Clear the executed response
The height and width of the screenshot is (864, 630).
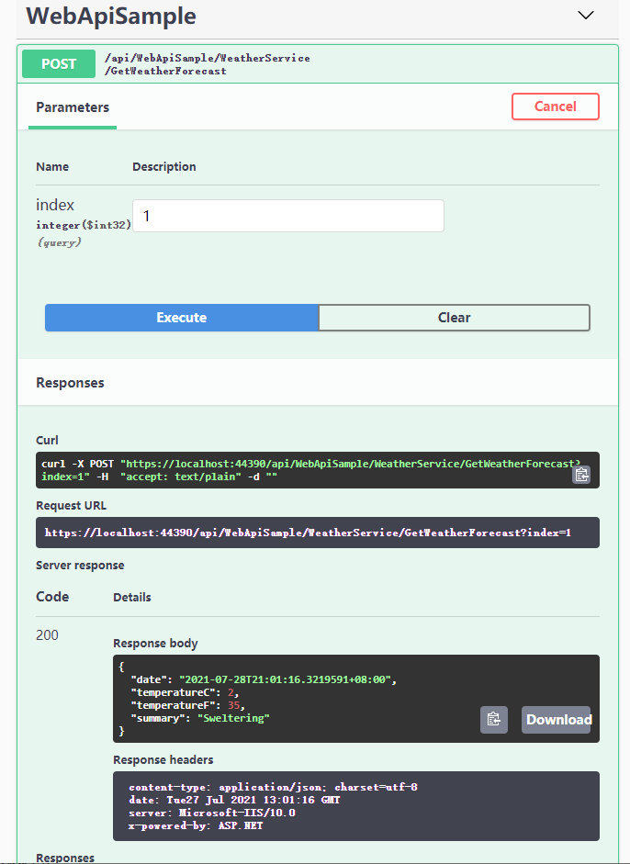coord(455,318)
